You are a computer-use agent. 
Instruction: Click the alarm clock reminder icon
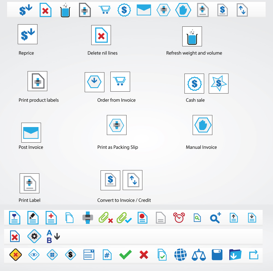point(180,217)
